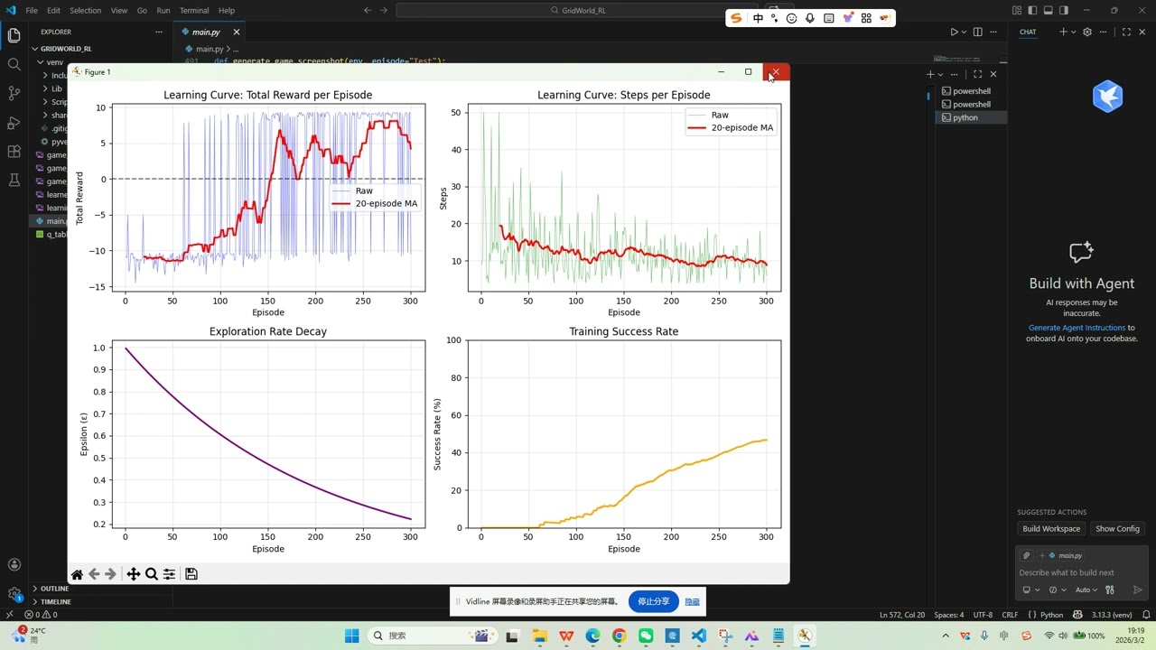Open the Configure subplots tool
The height and width of the screenshot is (650, 1156).
(x=169, y=574)
